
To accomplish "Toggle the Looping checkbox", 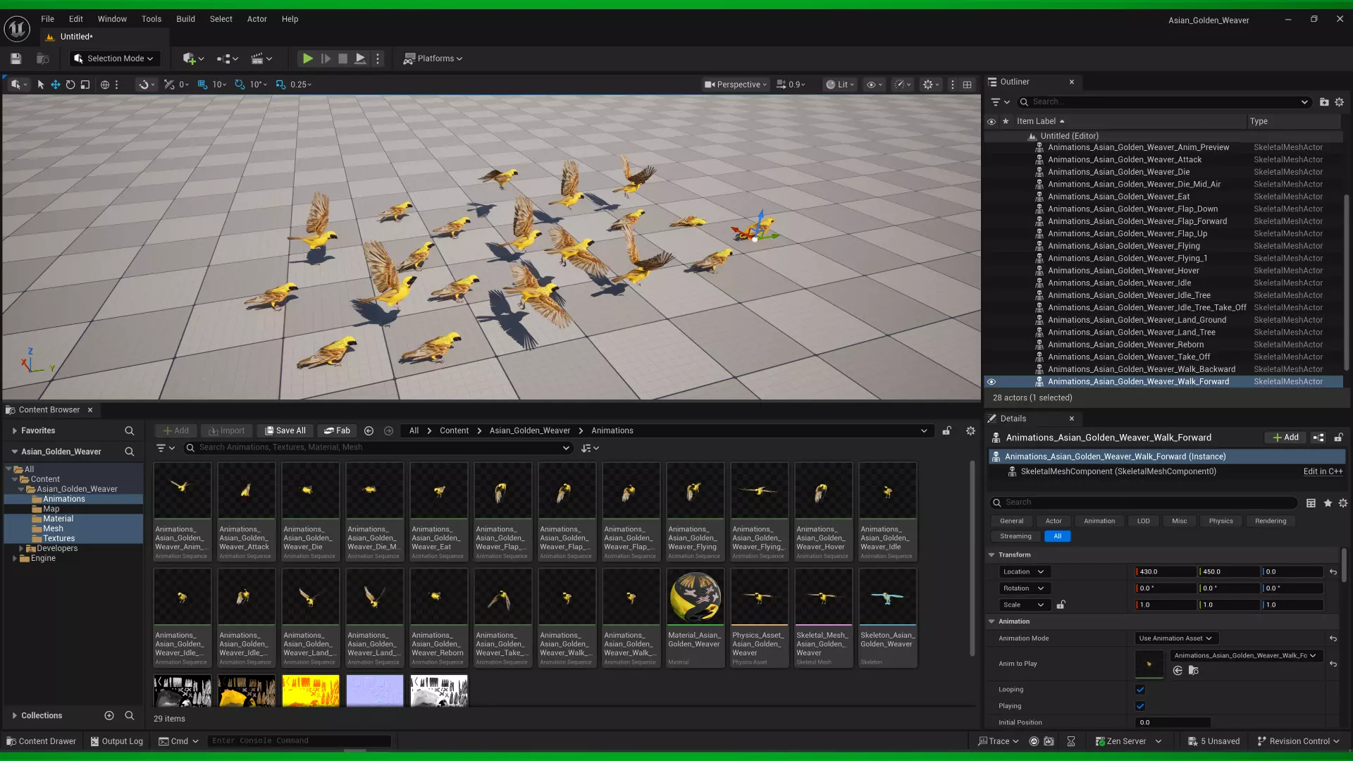I will [1140, 689].
